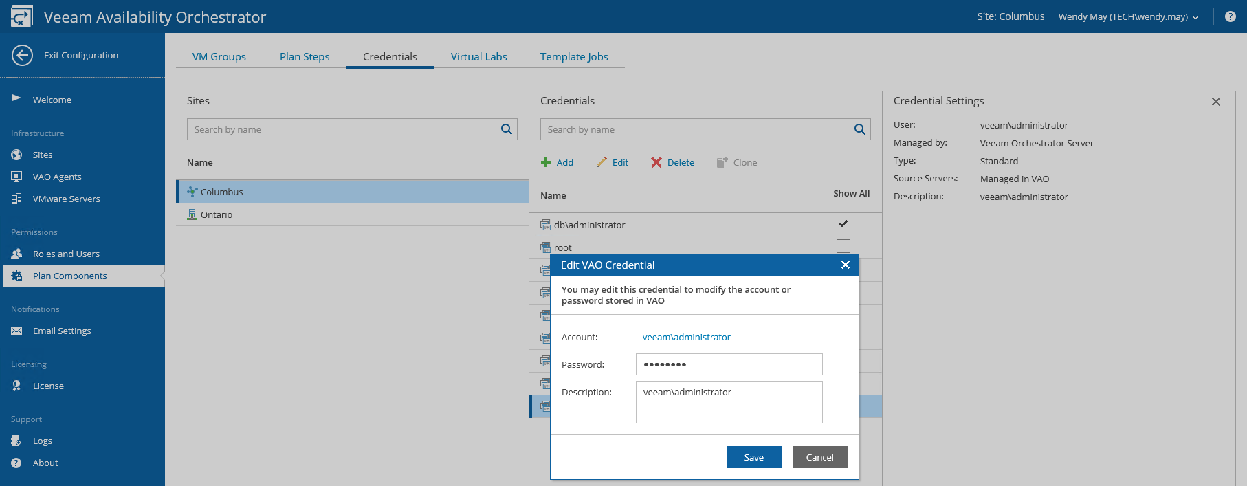The image size is (1247, 486).
Task: Click the Delete credential button label
Action: 681,162
